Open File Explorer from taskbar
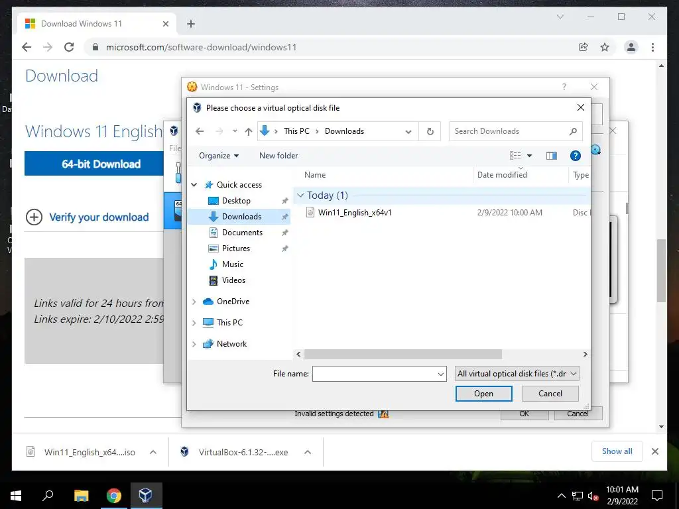 point(81,496)
